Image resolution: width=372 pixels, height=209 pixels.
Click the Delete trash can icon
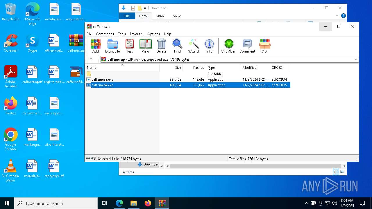[161, 46]
